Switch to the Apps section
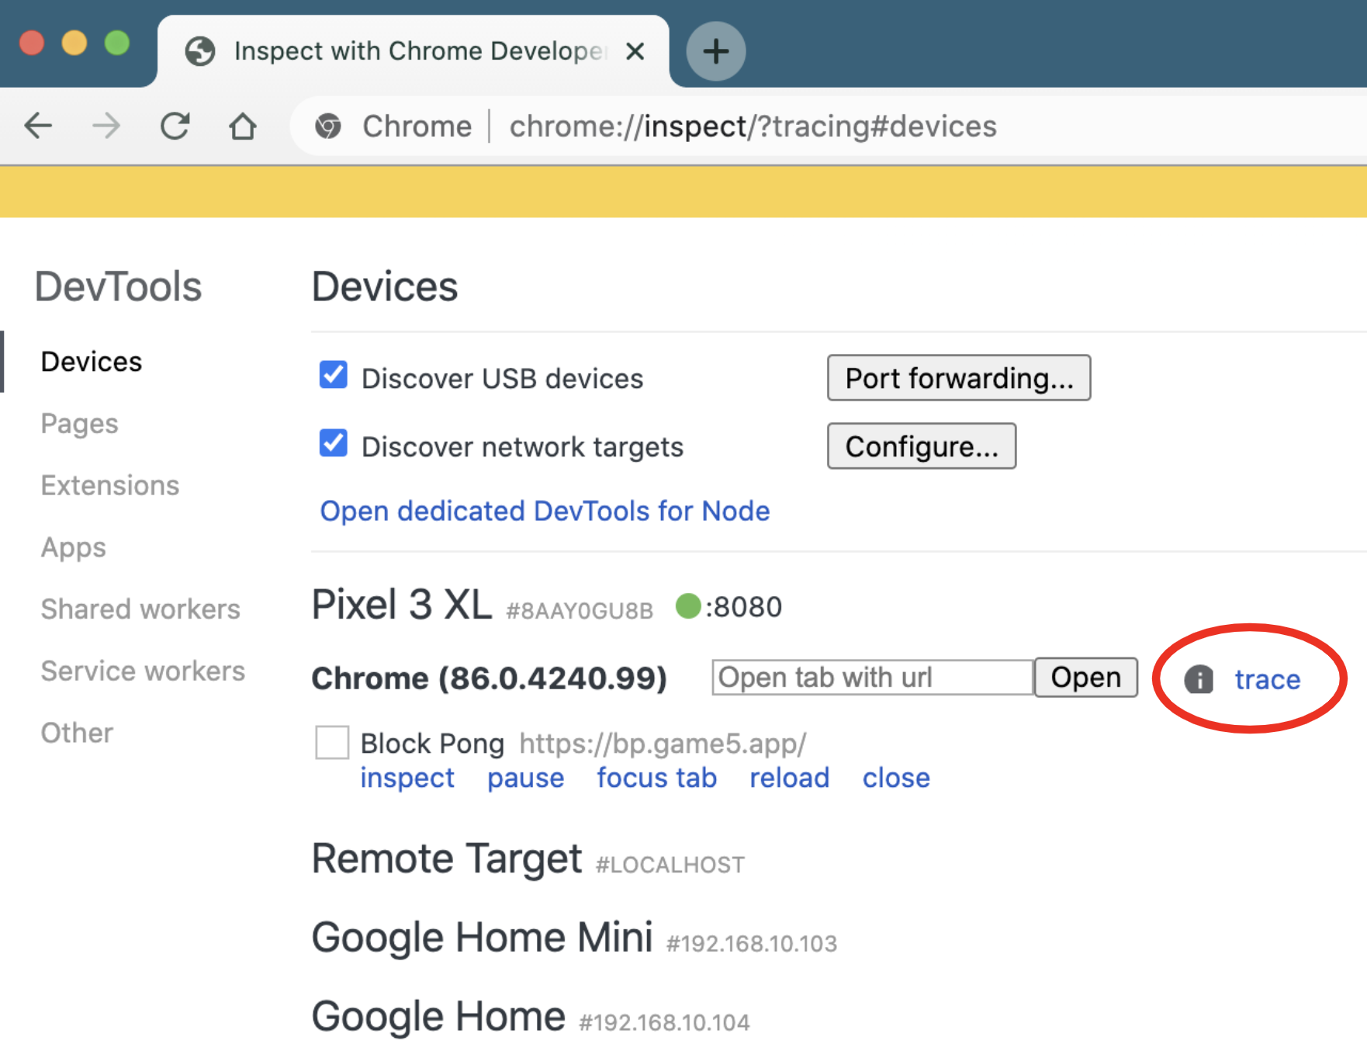 73,547
